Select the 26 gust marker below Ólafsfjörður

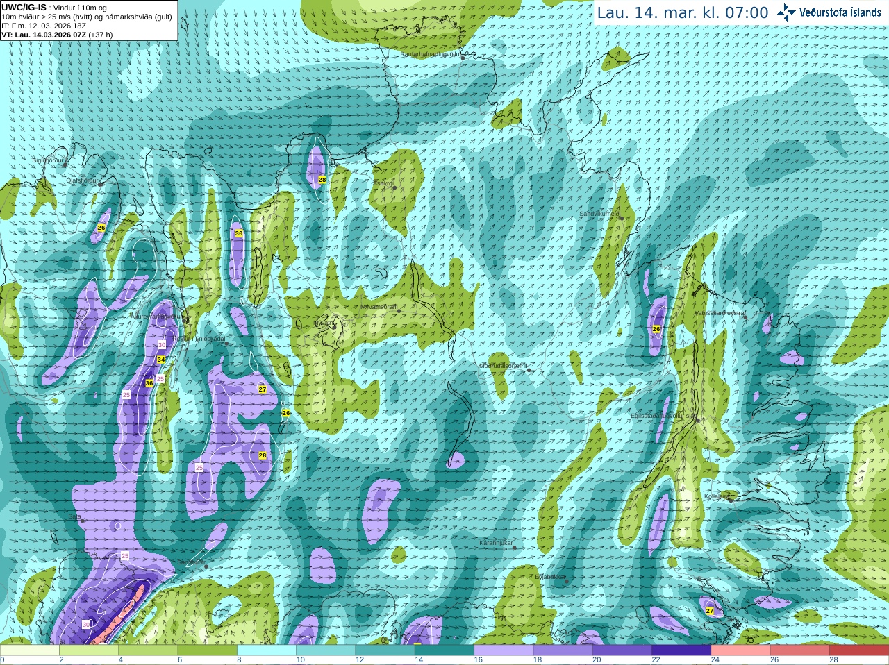(x=101, y=228)
